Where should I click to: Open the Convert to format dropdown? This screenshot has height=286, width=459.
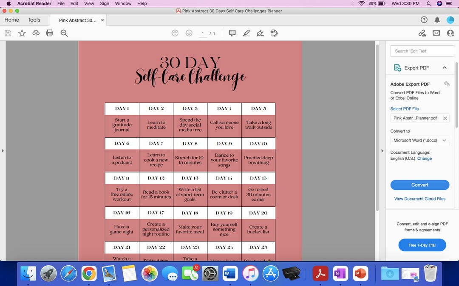click(420, 140)
